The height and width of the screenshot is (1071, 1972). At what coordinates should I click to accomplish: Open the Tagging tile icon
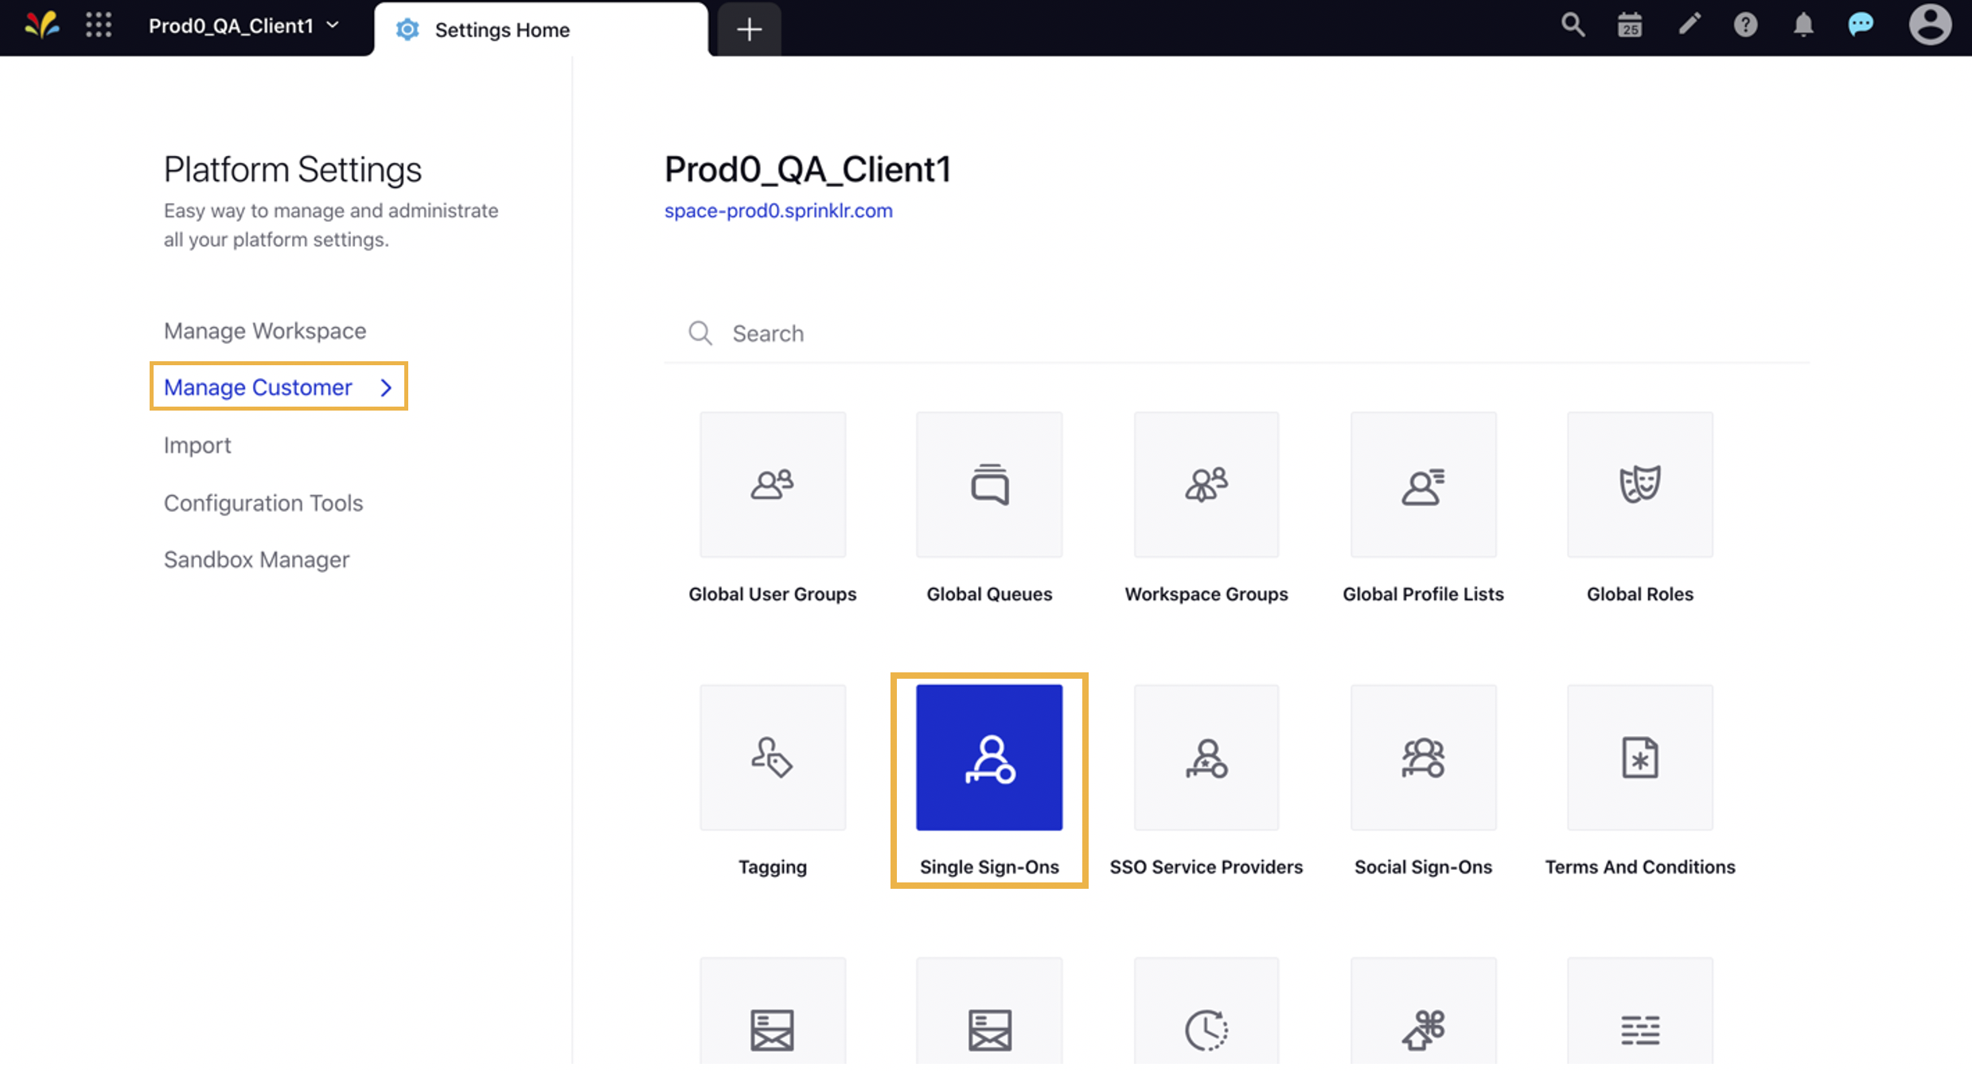tap(772, 757)
